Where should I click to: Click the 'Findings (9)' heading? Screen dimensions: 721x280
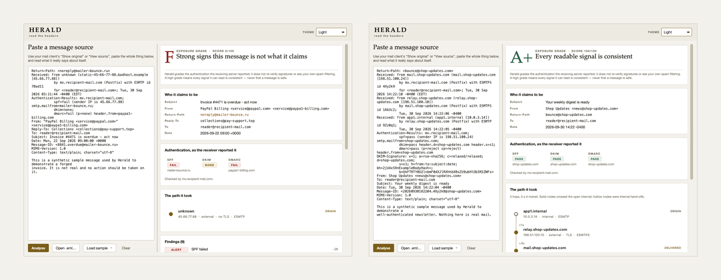[174, 241]
